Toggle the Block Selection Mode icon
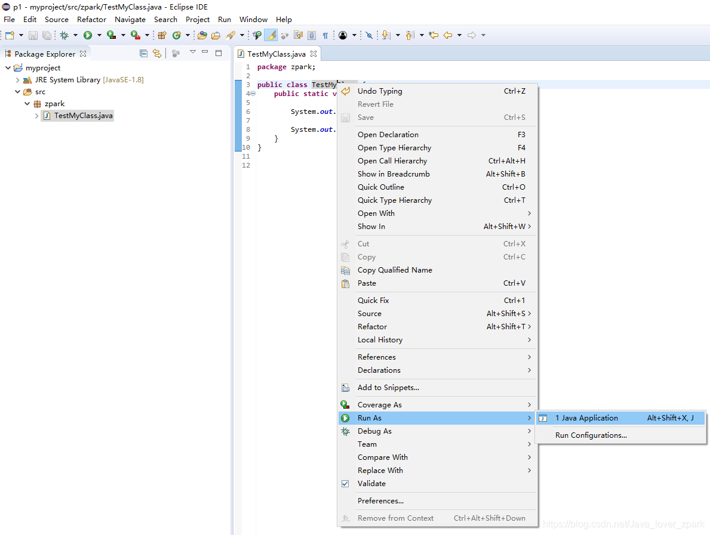This screenshot has width=710, height=535. pos(312,35)
